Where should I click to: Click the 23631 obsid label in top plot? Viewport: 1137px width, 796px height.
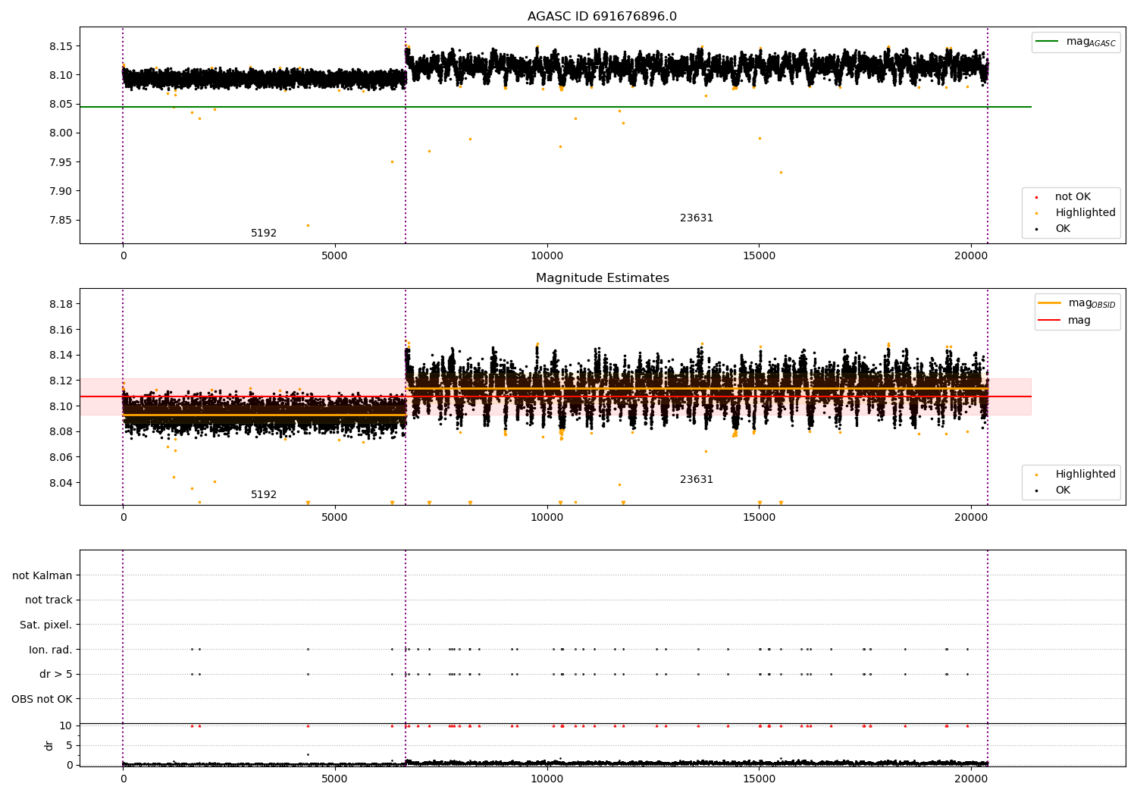pos(697,218)
